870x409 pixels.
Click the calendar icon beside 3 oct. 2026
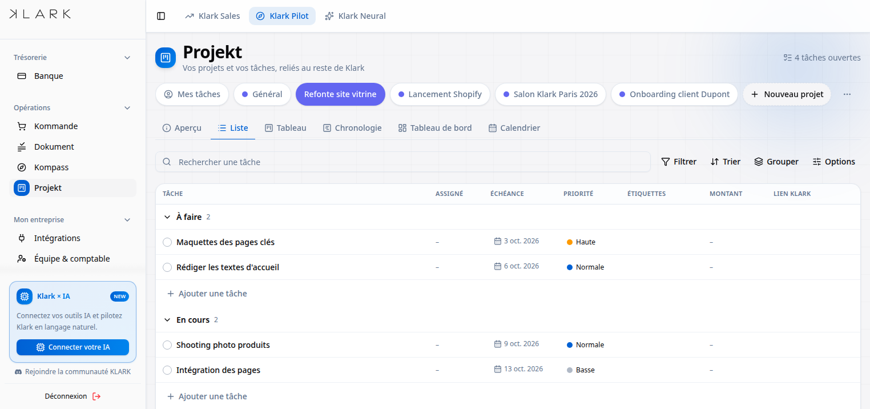[498, 241]
